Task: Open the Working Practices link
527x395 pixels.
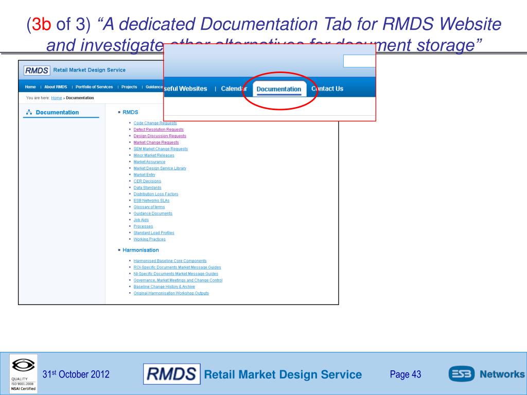Action: click(x=150, y=239)
